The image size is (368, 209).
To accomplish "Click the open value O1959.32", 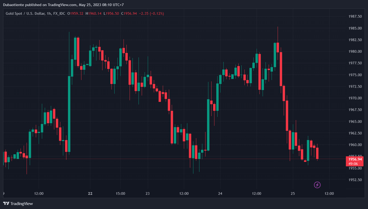I will coord(75,13).
